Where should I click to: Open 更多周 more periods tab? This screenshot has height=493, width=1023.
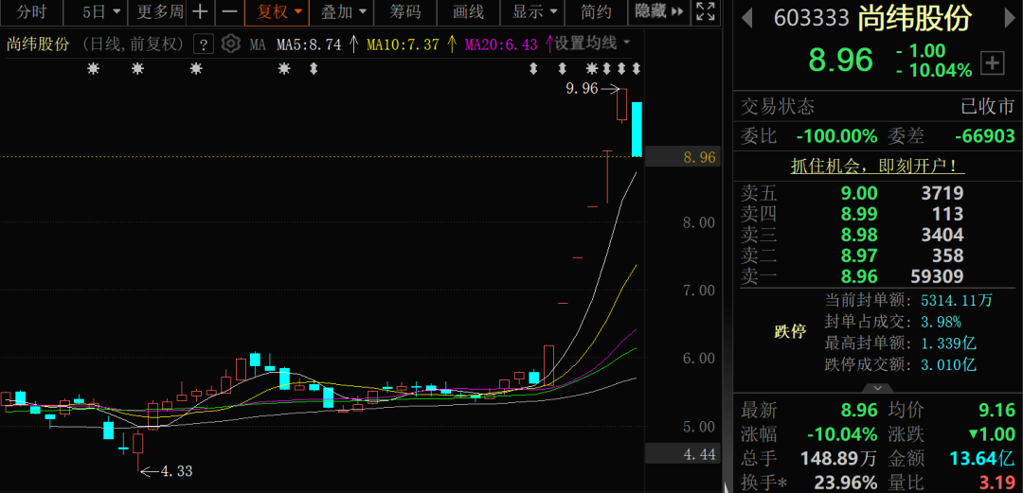(159, 11)
